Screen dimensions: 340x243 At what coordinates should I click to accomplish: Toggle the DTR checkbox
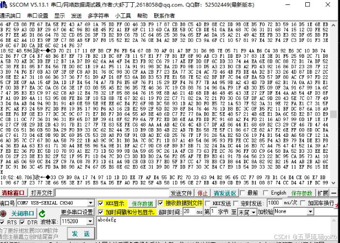point(22,222)
